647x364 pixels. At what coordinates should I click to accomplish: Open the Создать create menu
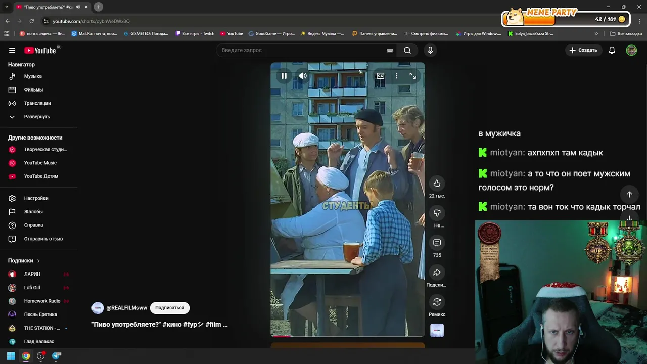pos(583,50)
